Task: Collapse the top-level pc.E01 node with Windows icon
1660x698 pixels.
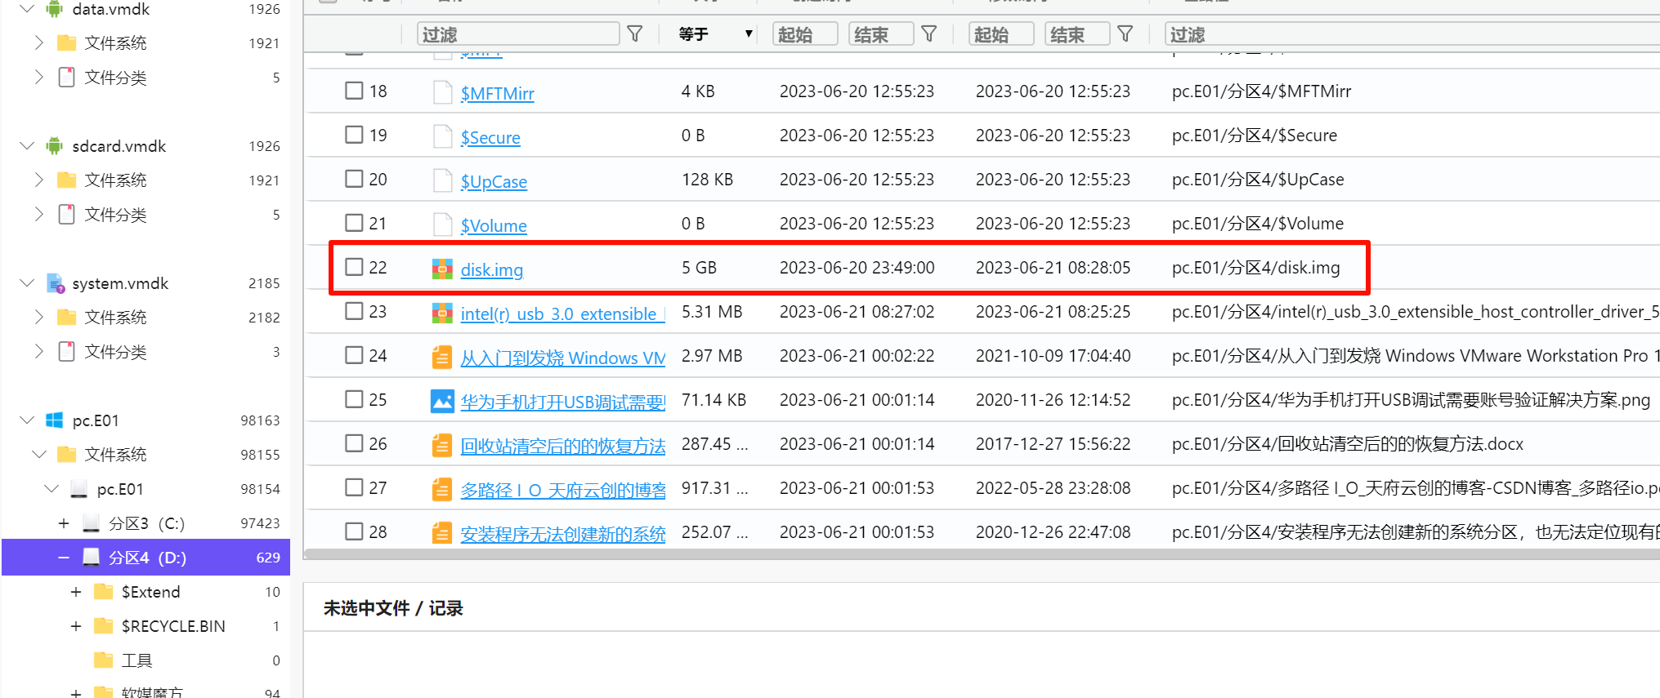Action: click(x=27, y=420)
